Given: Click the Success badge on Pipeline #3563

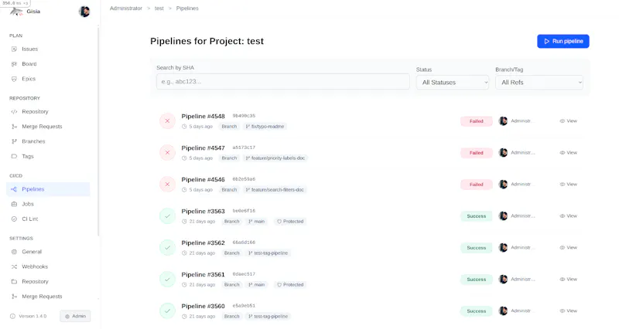Looking at the screenshot, I should tap(476, 216).
